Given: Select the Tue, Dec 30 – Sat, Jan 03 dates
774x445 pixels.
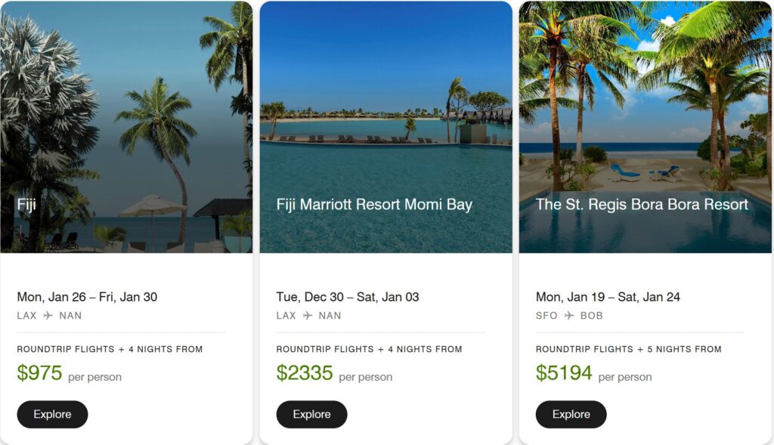Looking at the screenshot, I should point(348,297).
